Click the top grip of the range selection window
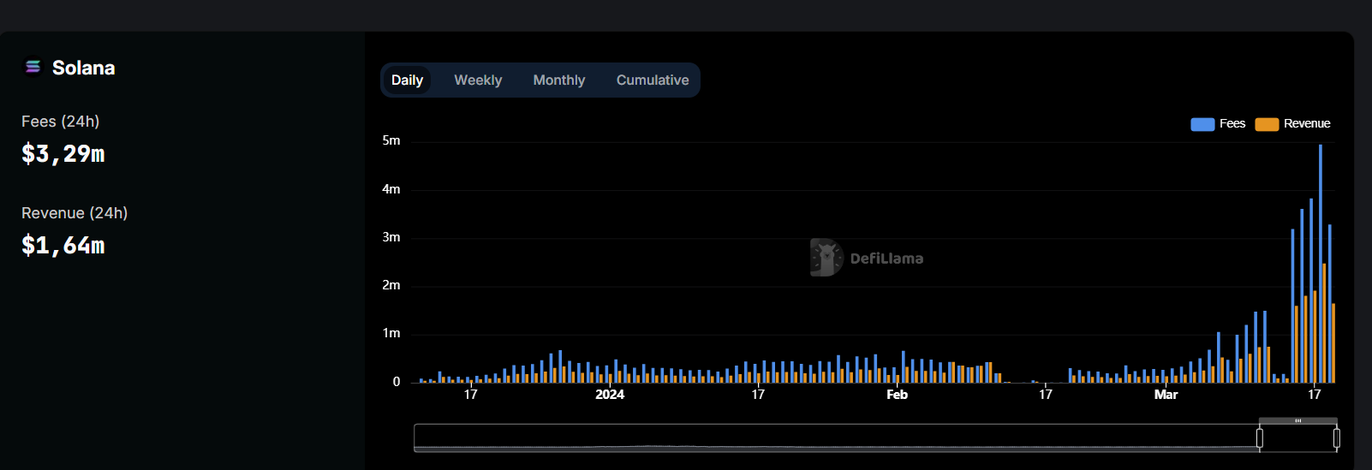Screen dimensions: 1372x470 (1297, 420)
